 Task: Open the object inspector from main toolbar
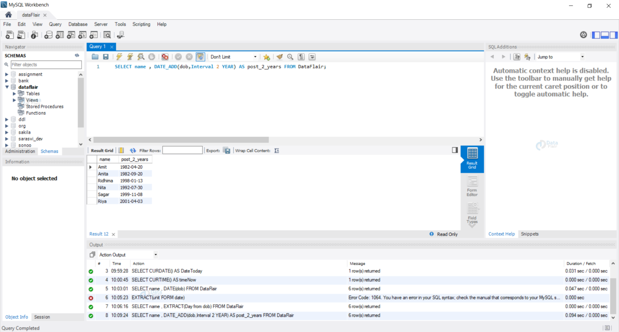pos(35,35)
